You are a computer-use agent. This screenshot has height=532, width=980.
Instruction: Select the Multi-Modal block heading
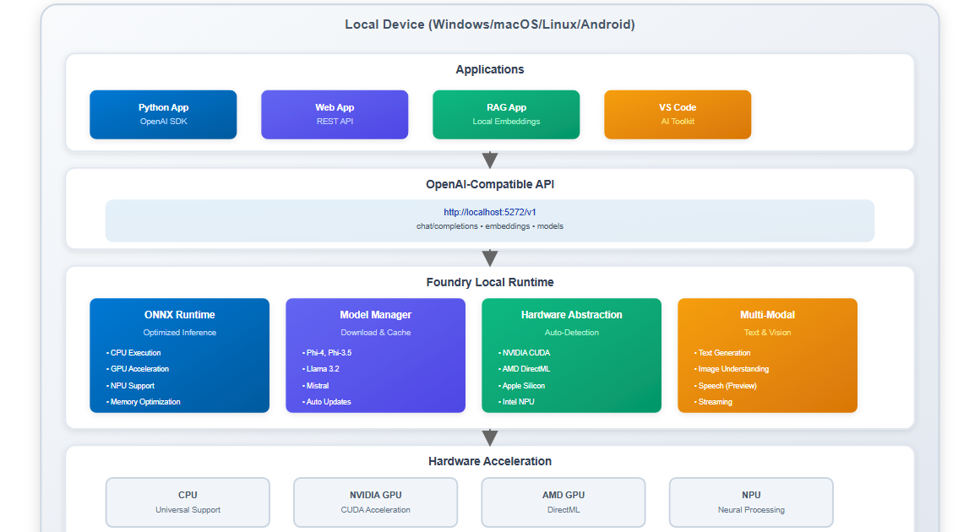click(767, 315)
